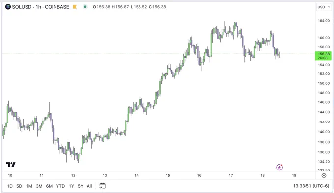Open the go-to-date calendar icon
Viewport: 334px width, 193px height.
[102, 186]
